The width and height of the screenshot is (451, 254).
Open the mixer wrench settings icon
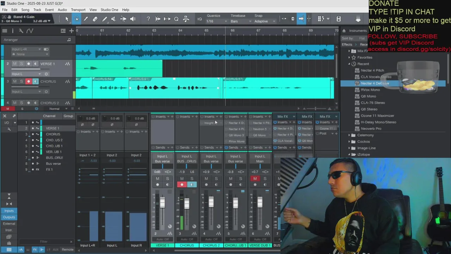(9, 129)
